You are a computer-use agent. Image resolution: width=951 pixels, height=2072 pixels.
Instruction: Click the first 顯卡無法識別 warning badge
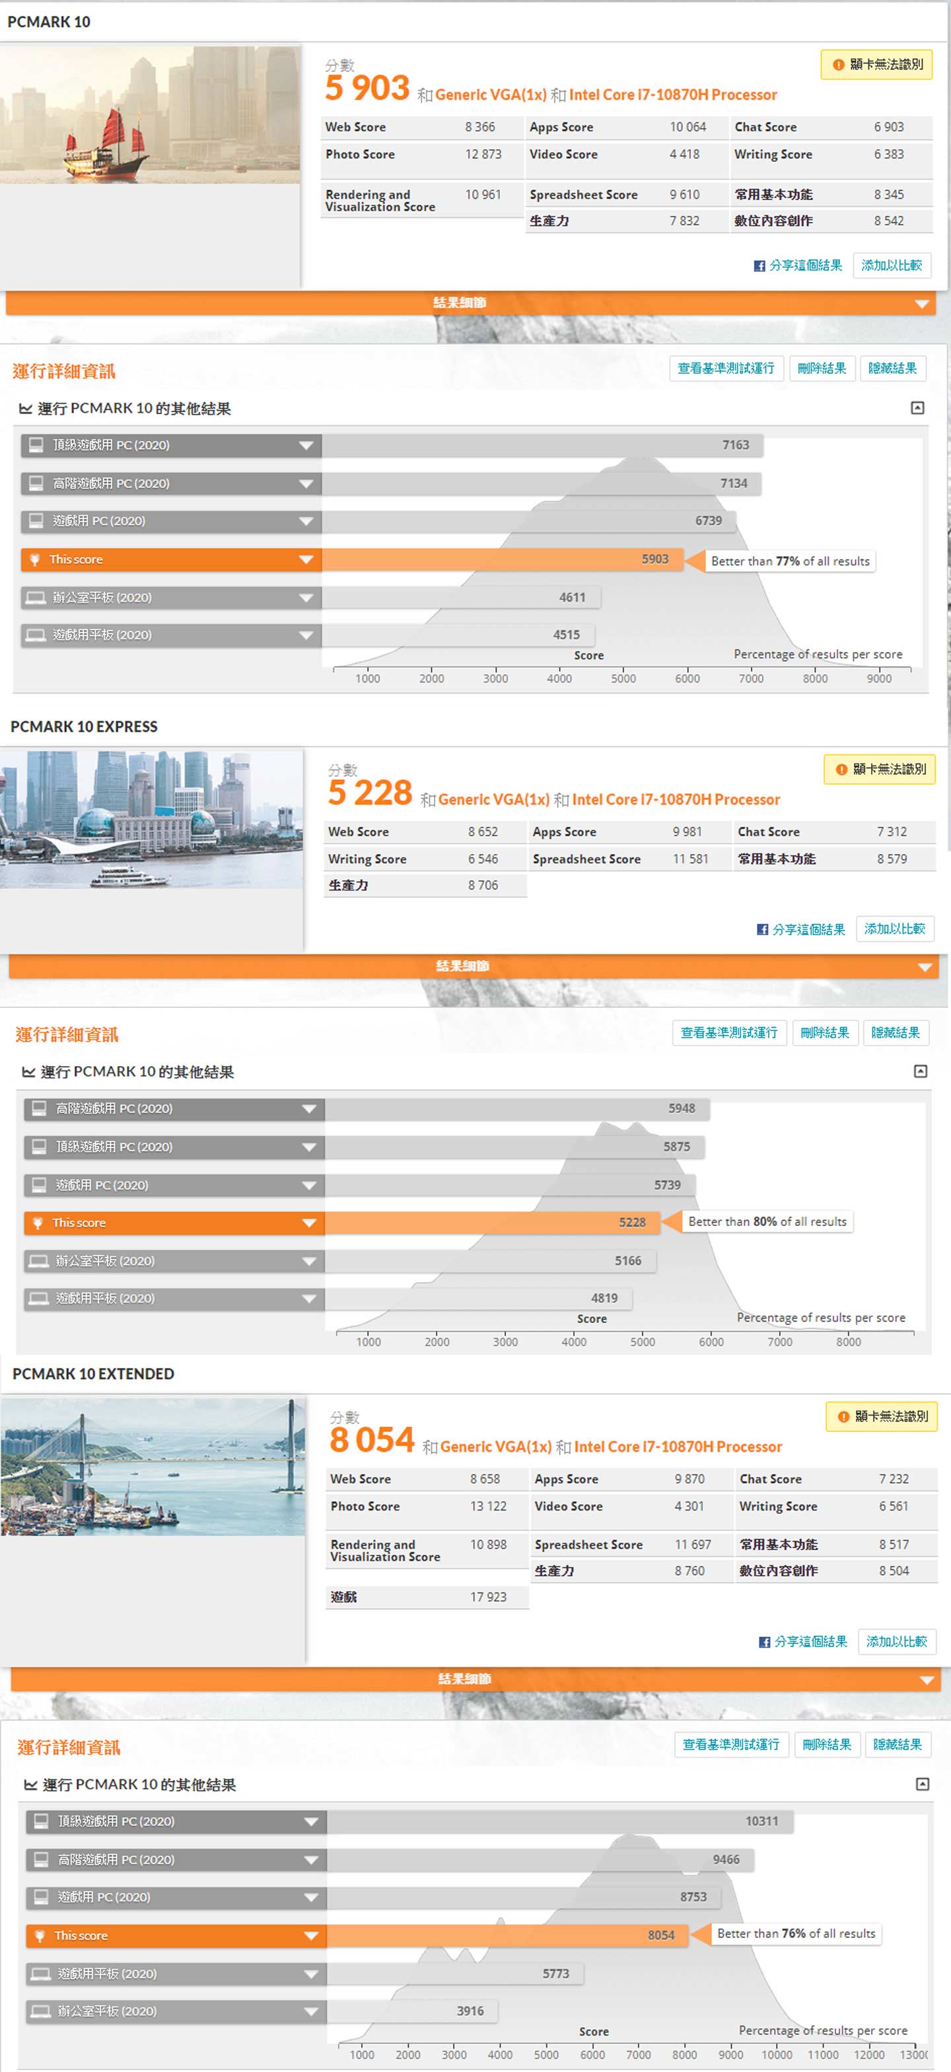(877, 64)
